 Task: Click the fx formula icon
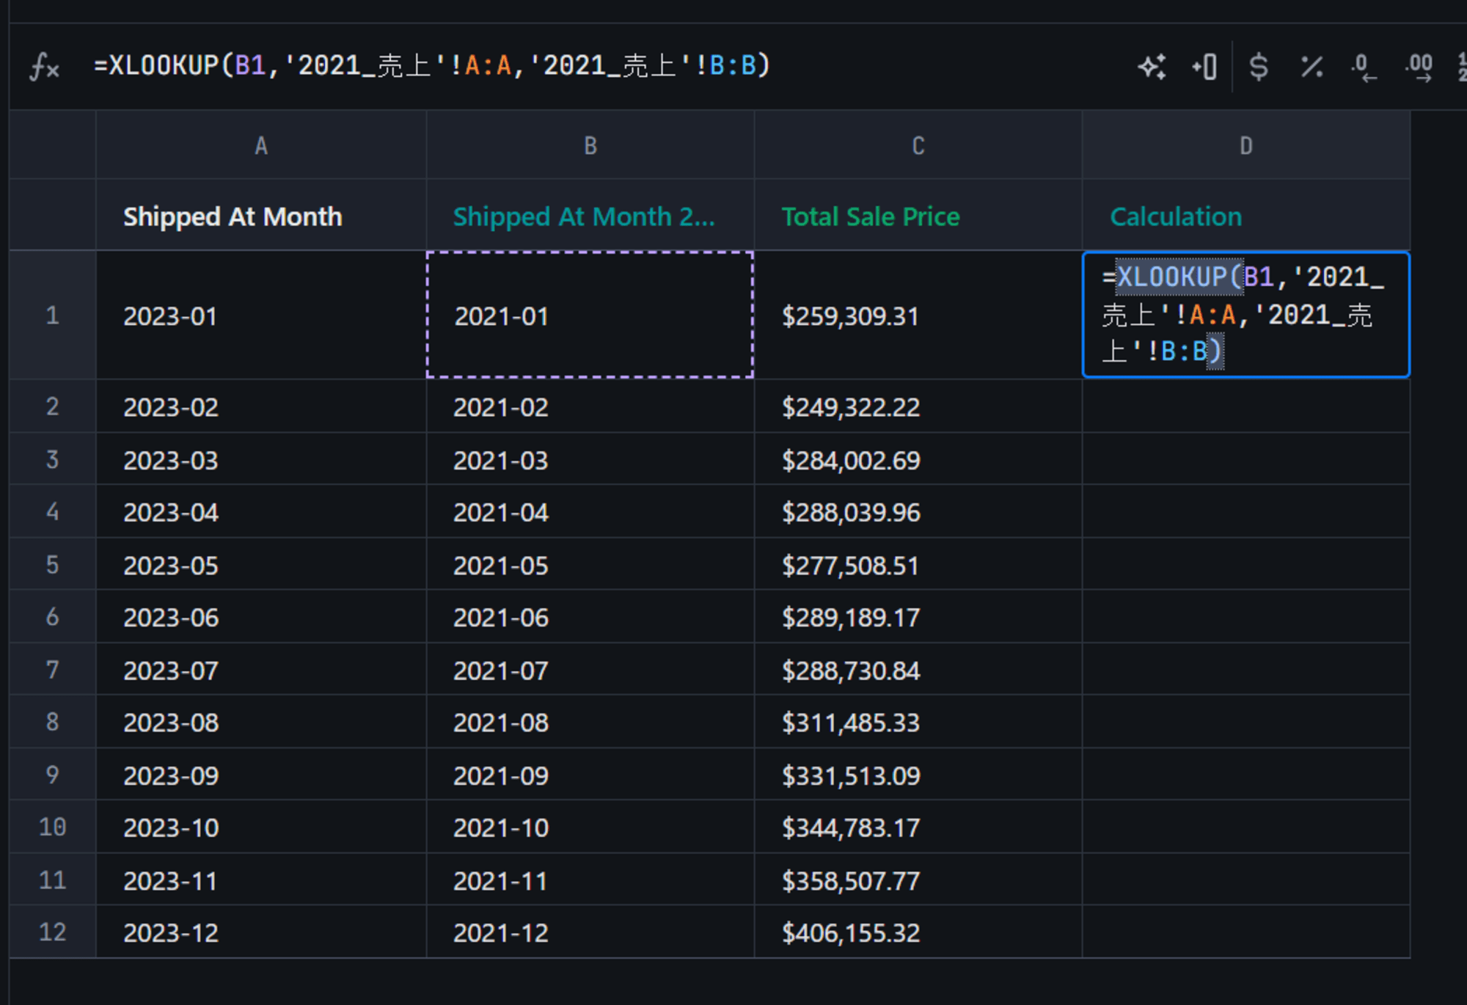tap(44, 67)
